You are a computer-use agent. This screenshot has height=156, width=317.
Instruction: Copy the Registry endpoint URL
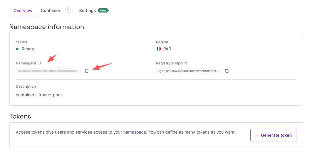(227, 71)
